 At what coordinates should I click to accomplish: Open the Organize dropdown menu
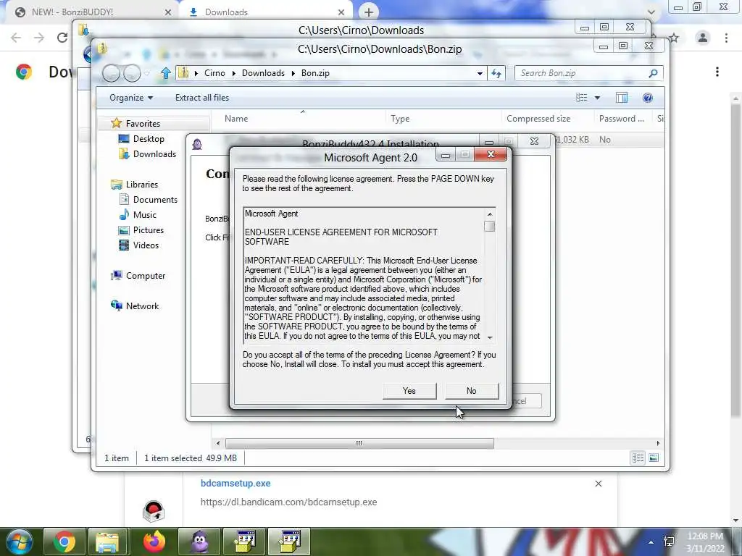pos(131,98)
